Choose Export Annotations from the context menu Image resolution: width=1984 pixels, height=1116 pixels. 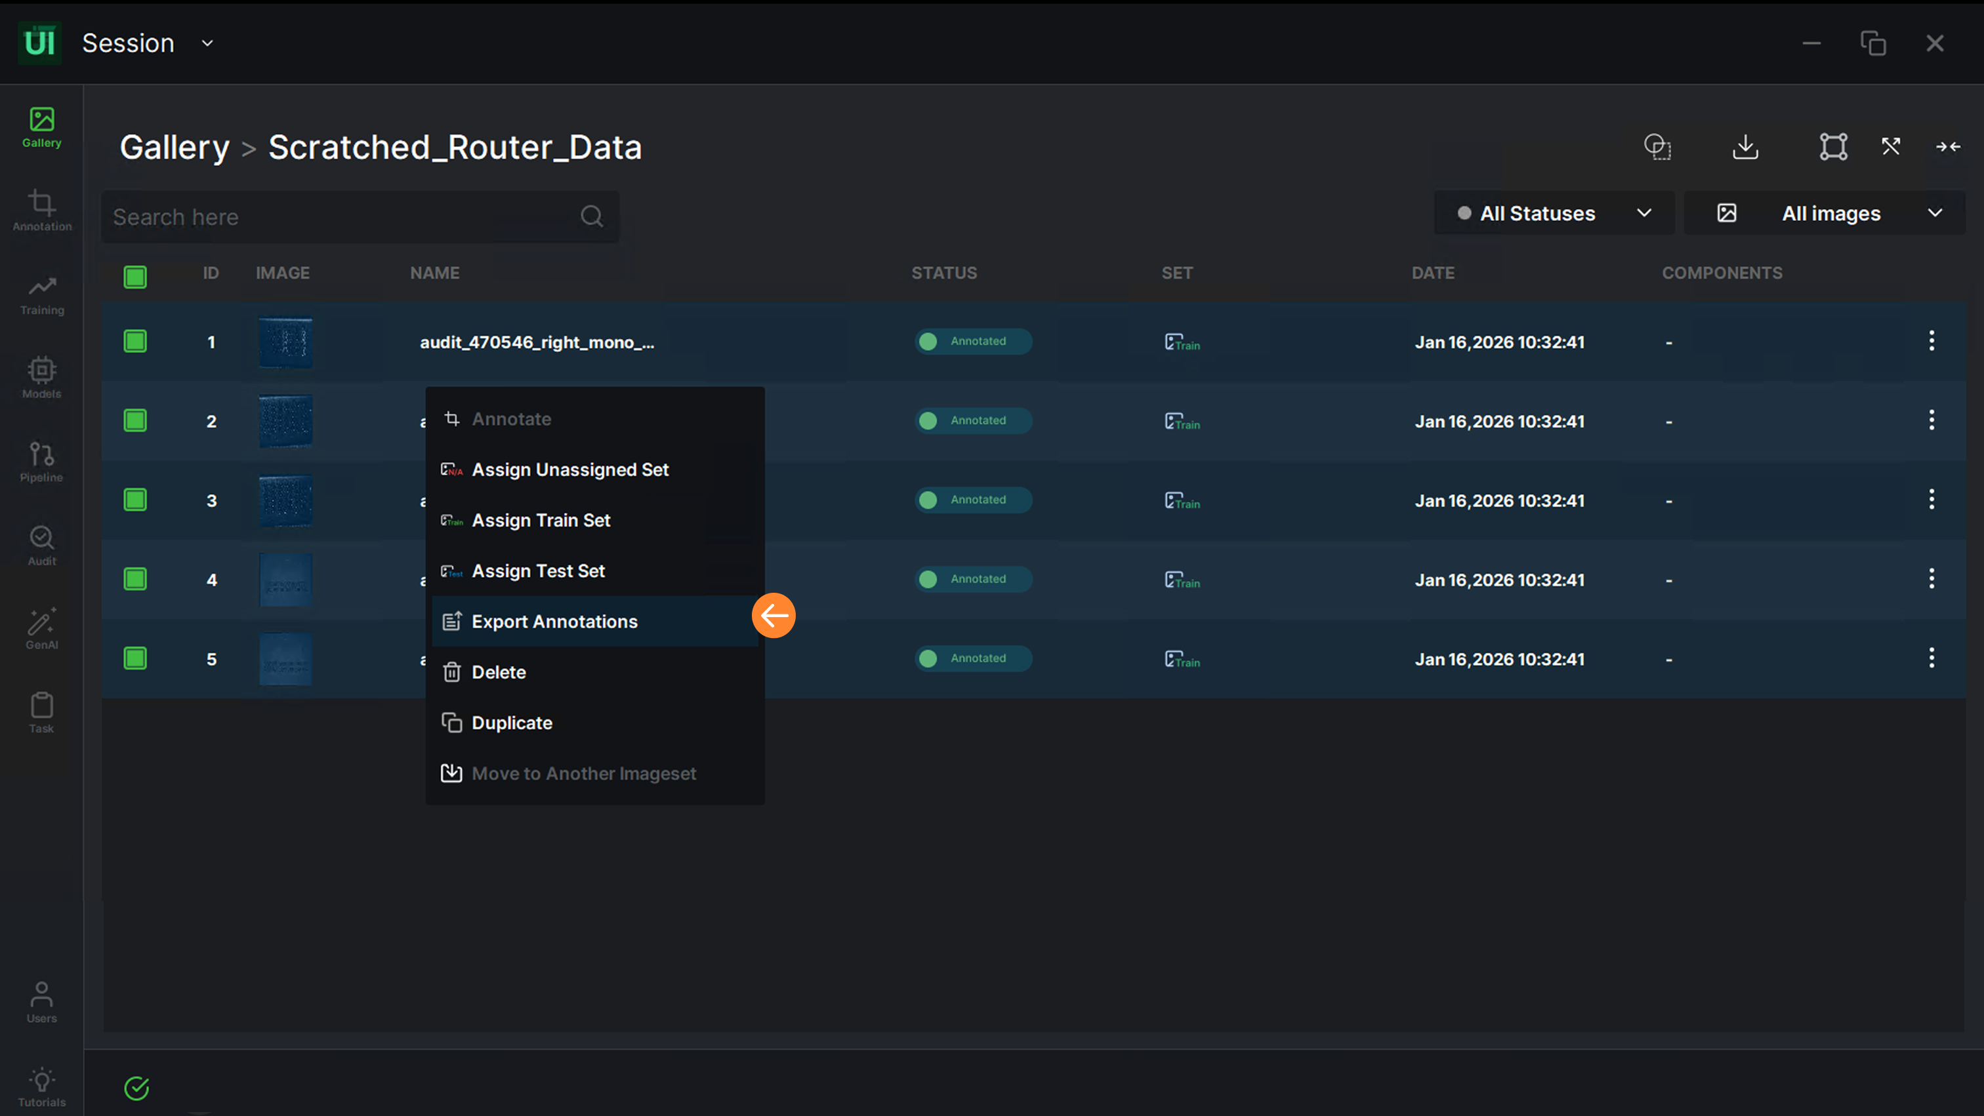click(x=554, y=621)
